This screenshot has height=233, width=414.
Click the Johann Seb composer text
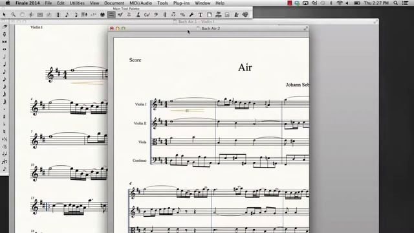coord(298,85)
